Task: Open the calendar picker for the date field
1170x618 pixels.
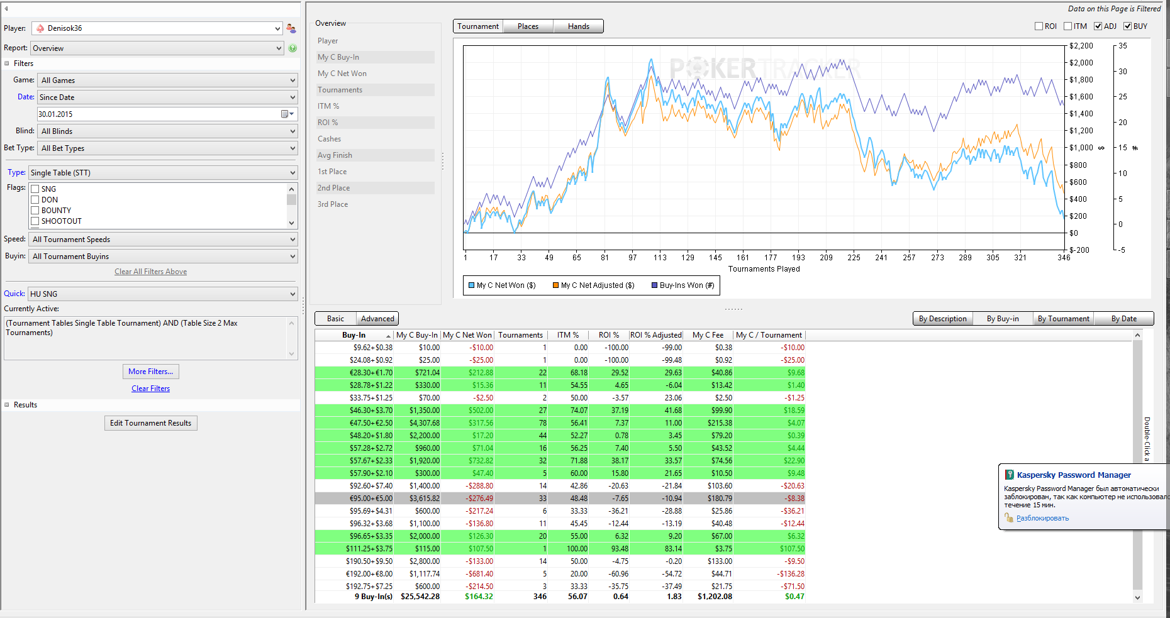Action: tap(287, 114)
